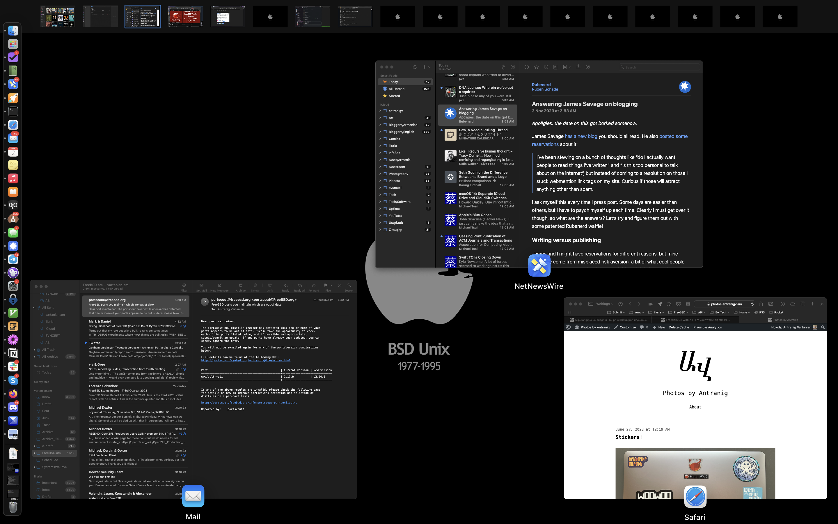The image size is (838, 524).
Task: Click Delete Cache in WordPress admin bar
Action: (679, 327)
